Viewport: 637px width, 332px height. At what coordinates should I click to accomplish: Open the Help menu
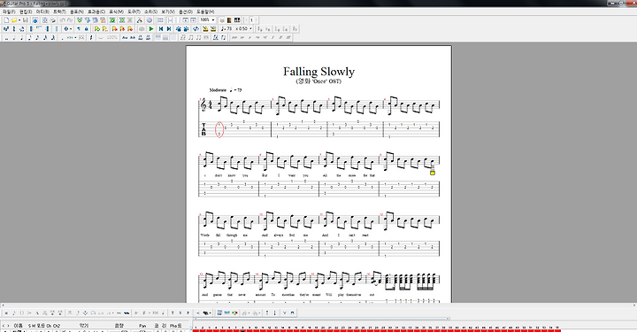click(205, 12)
